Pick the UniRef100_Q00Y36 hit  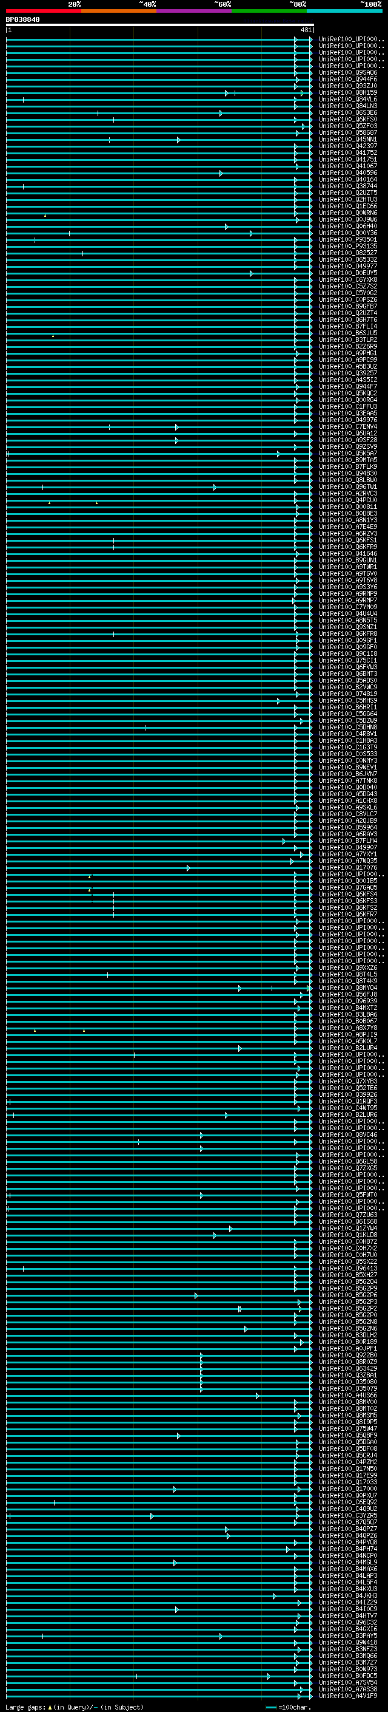coord(348,233)
